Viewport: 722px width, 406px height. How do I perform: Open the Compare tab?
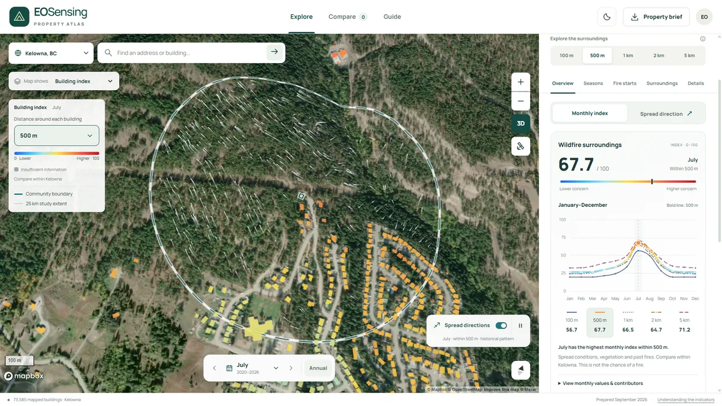tap(348, 17)
